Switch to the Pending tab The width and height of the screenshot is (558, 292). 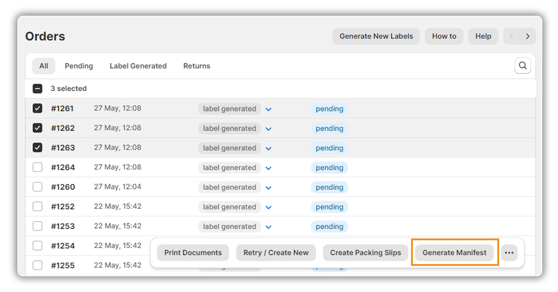point(79,66)
